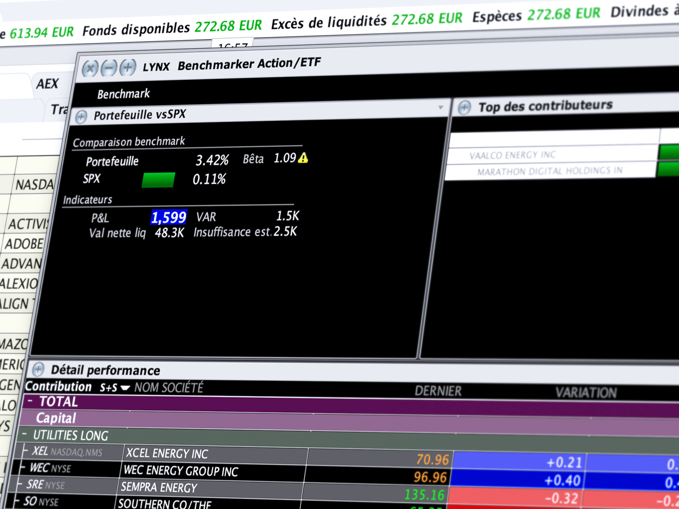Click the Indicateurs section heading

[x=88, y=200]
